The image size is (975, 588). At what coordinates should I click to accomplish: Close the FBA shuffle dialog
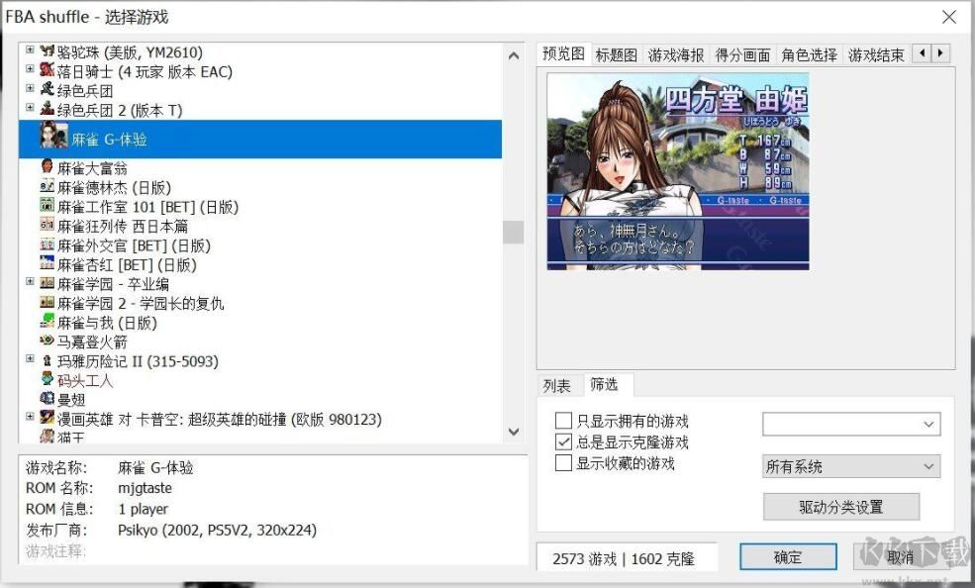click(x=949, y=17)
